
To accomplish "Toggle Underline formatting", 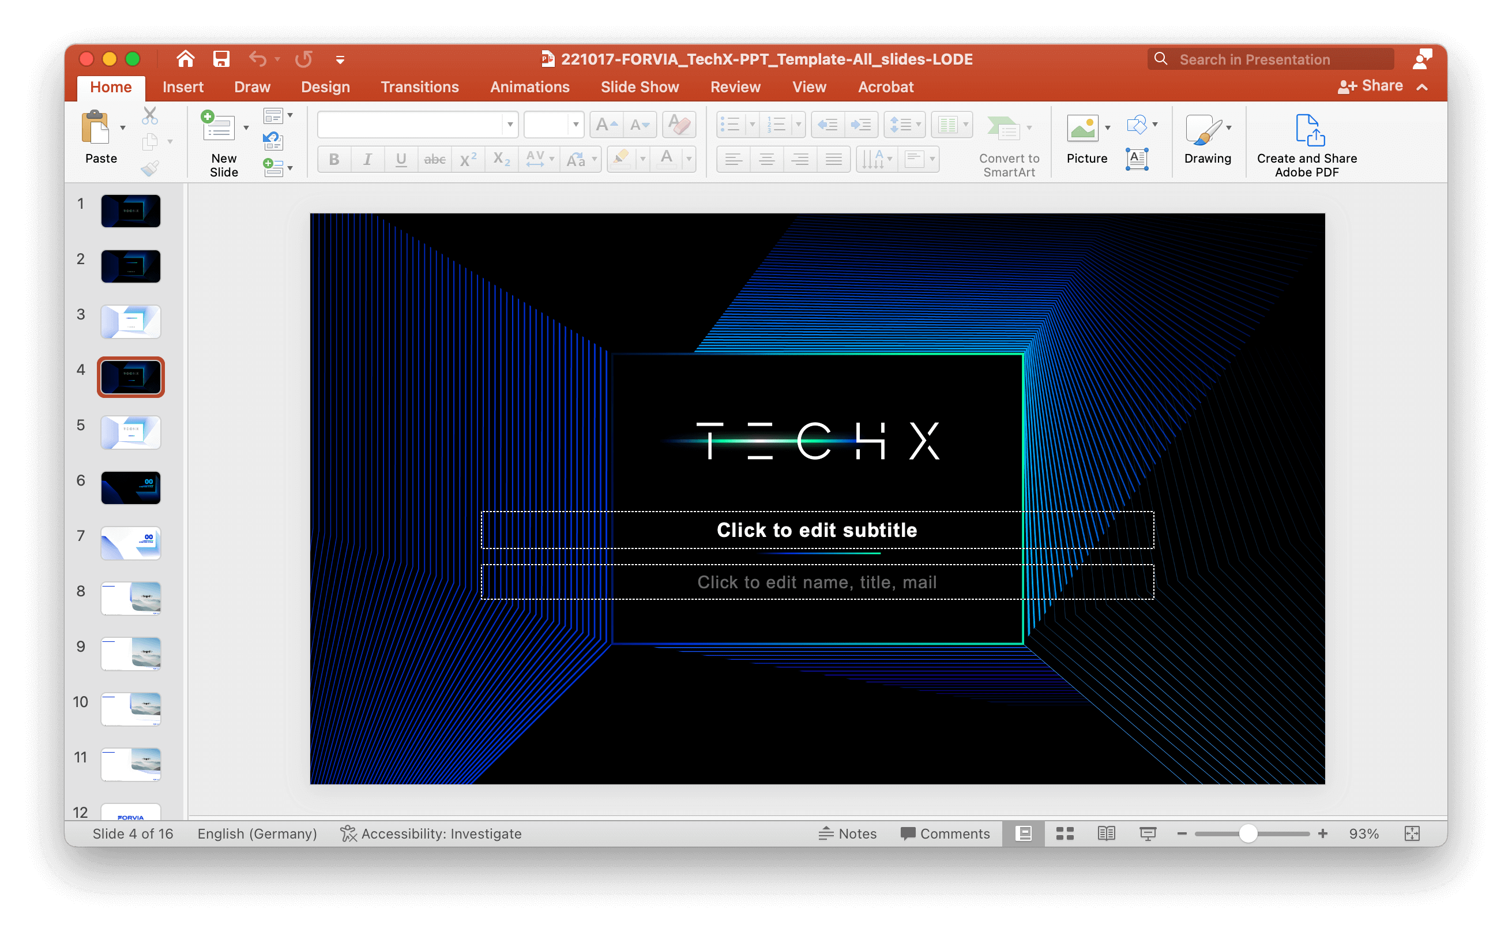I will pyautogui.click(x=400, y=159).
